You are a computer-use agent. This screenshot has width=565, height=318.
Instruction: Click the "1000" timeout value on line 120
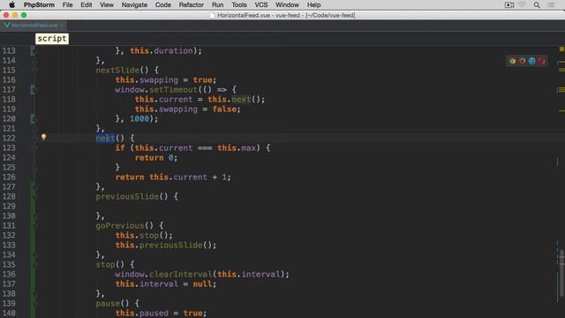click(x=139, y=118)
